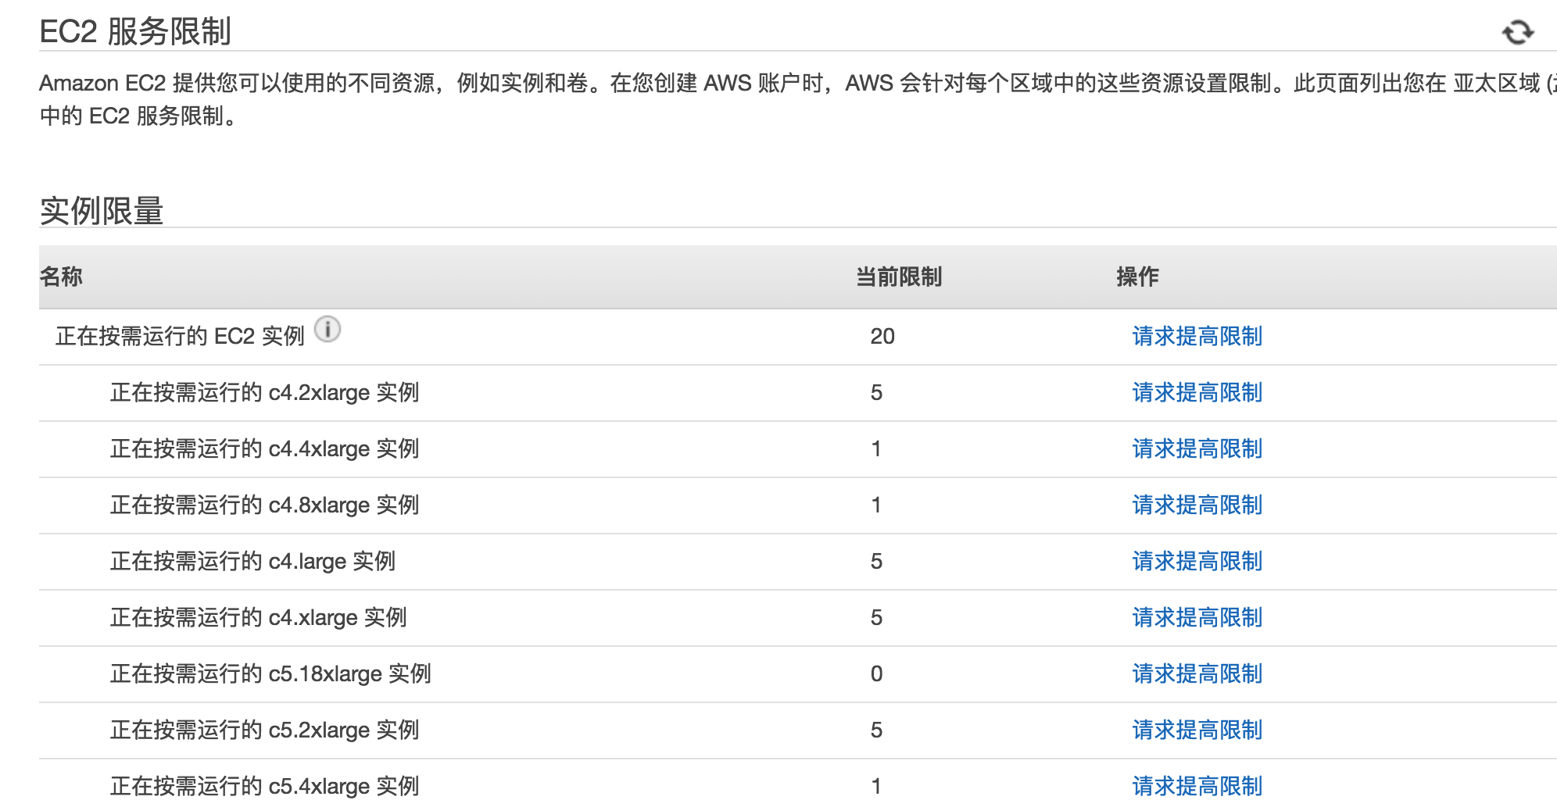This screenshot has width=1557, height=800.
Task: Select the 正在按需运行的 c5.18xlarge 实例 text
Action: tap(270, 673)
